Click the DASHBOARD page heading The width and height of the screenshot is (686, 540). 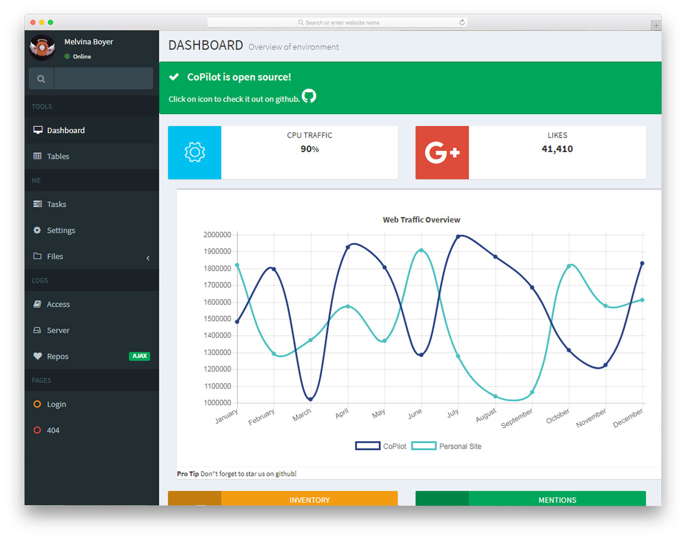pyautogui.click(x=206, y=45)
